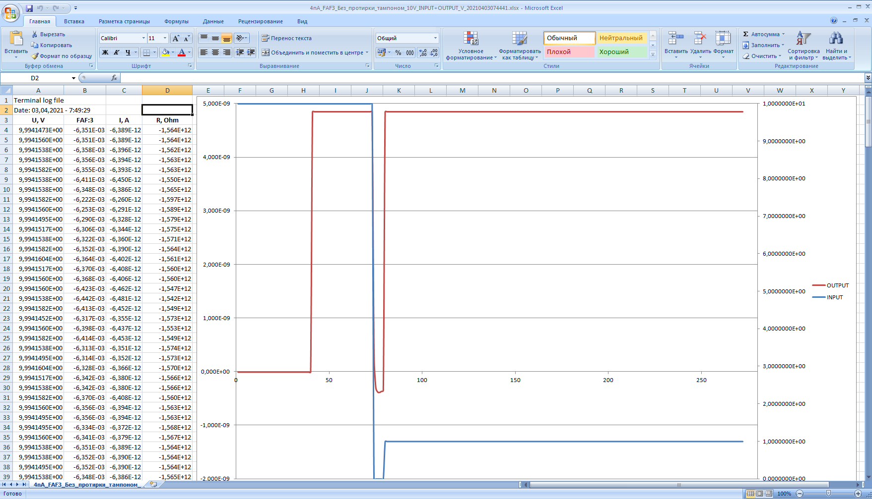The height and width of the screenshot is (499, 872).
Task: Apply thousands separator 000 format
Action: click(x=410, y=53)
